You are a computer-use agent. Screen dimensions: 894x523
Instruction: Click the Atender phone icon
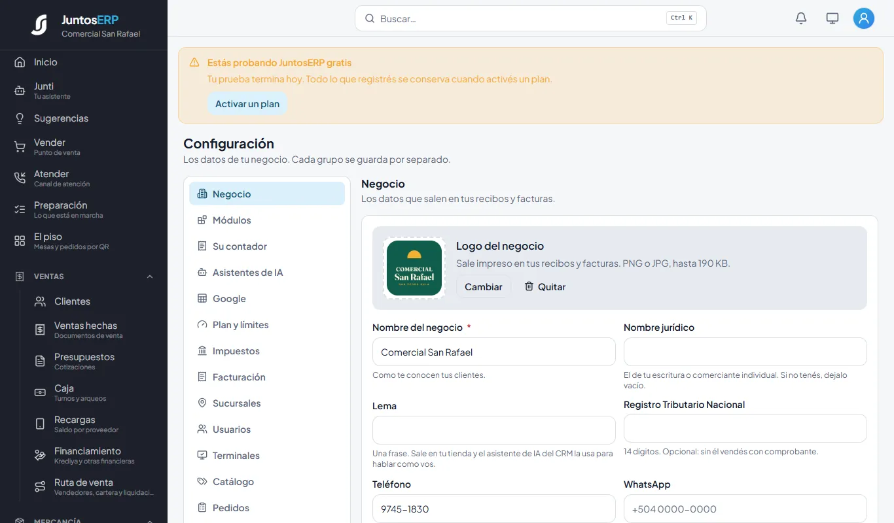coord(20,178)
